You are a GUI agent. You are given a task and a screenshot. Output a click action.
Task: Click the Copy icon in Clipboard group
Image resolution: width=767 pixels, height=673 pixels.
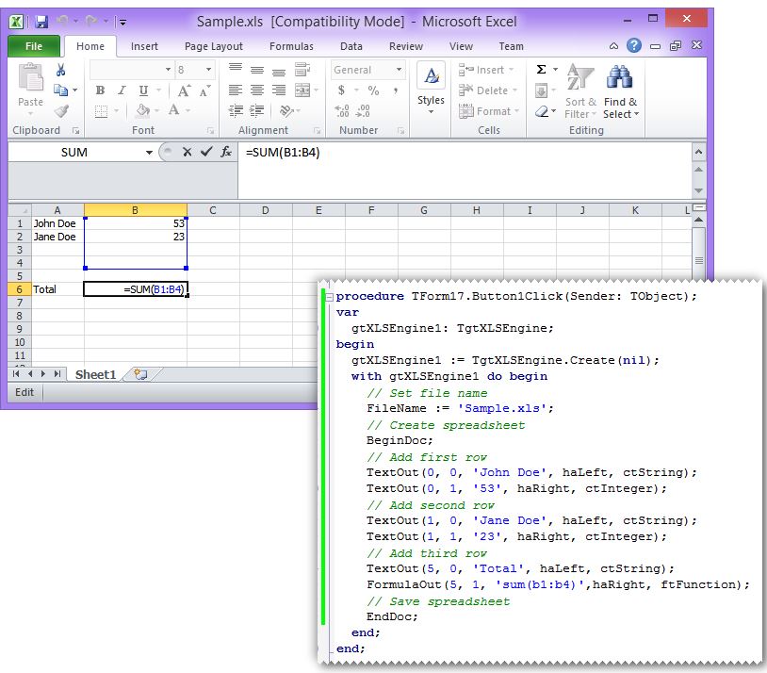60,90
